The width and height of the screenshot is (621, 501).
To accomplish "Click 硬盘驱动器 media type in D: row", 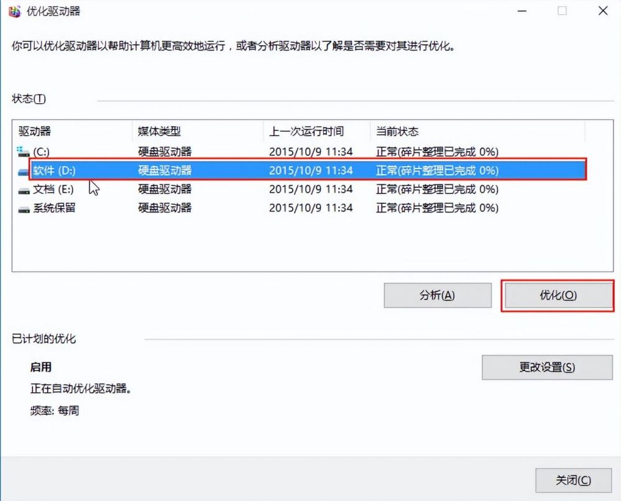I will pos(165,171).
